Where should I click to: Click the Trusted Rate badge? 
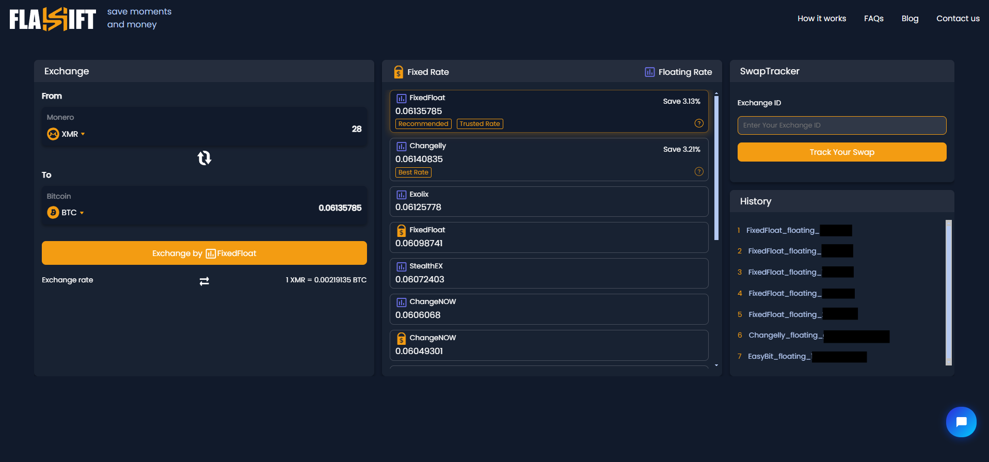[x=480, y=124]
